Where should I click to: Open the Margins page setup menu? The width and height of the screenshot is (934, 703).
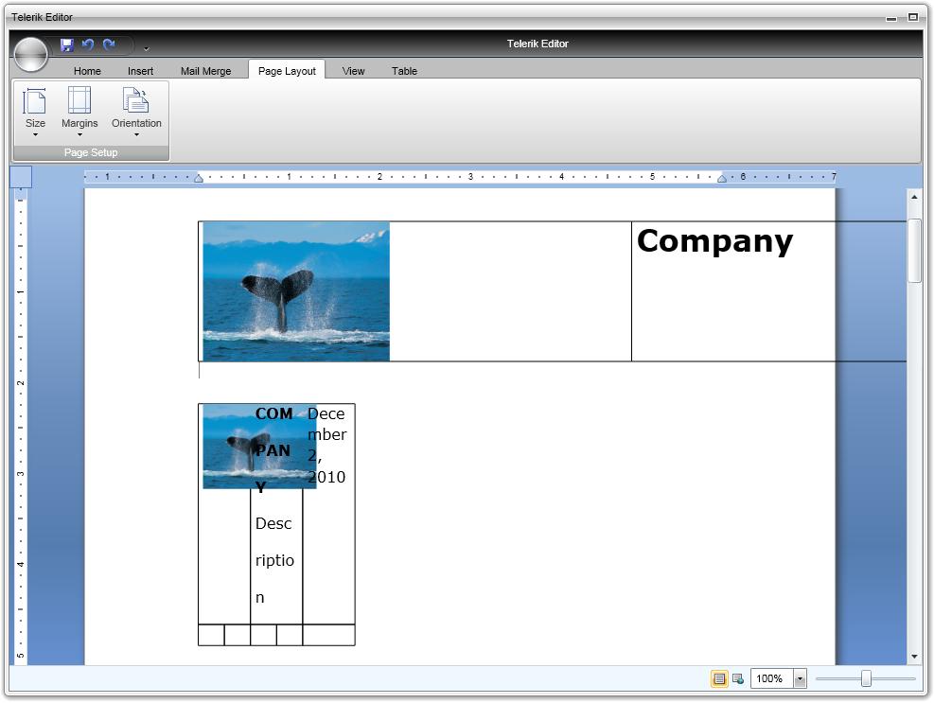pos(79,113)
